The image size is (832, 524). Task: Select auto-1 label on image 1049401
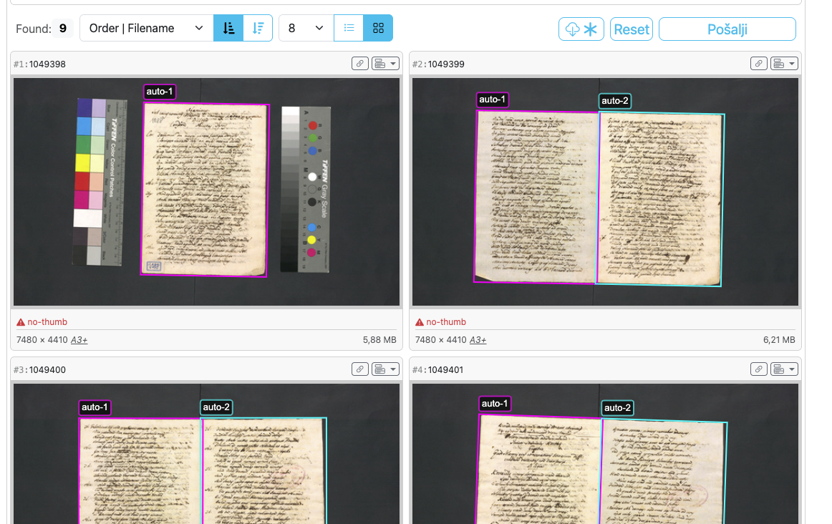tap(495, 404)
